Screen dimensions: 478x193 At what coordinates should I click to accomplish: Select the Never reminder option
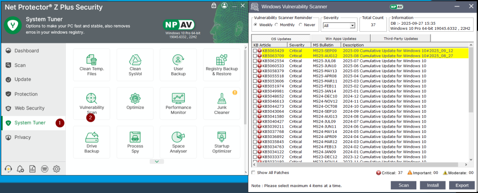point(299,25)
